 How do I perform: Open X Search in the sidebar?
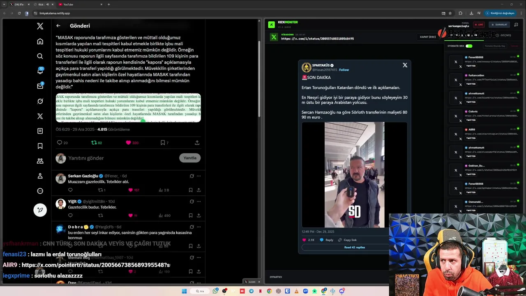click(40, 56)
